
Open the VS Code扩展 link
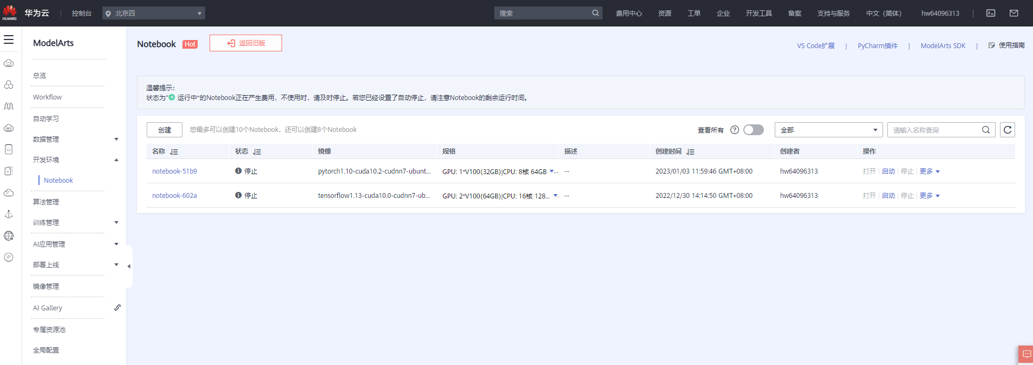pyautogui.click(x=816, y=46)
